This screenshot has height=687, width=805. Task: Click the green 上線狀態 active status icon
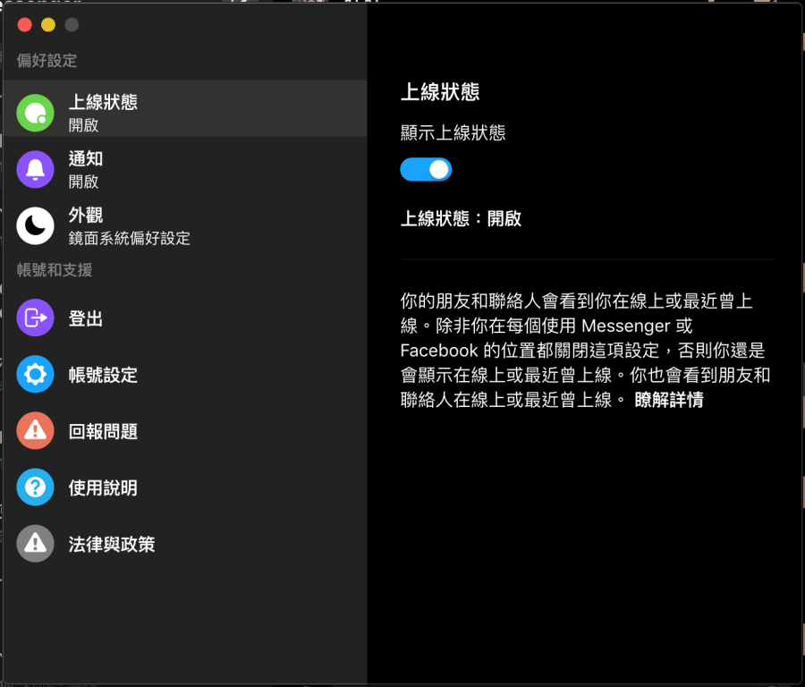36,113
